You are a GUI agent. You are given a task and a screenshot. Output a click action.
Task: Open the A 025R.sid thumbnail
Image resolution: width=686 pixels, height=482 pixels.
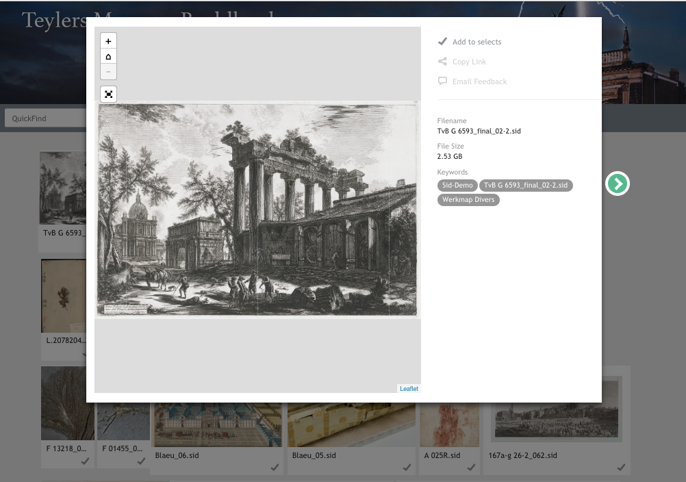tap(449, 424)
